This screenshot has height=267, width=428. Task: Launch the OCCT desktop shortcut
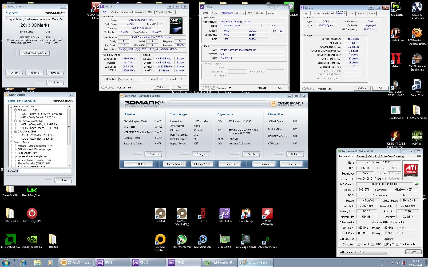[203, 215]
